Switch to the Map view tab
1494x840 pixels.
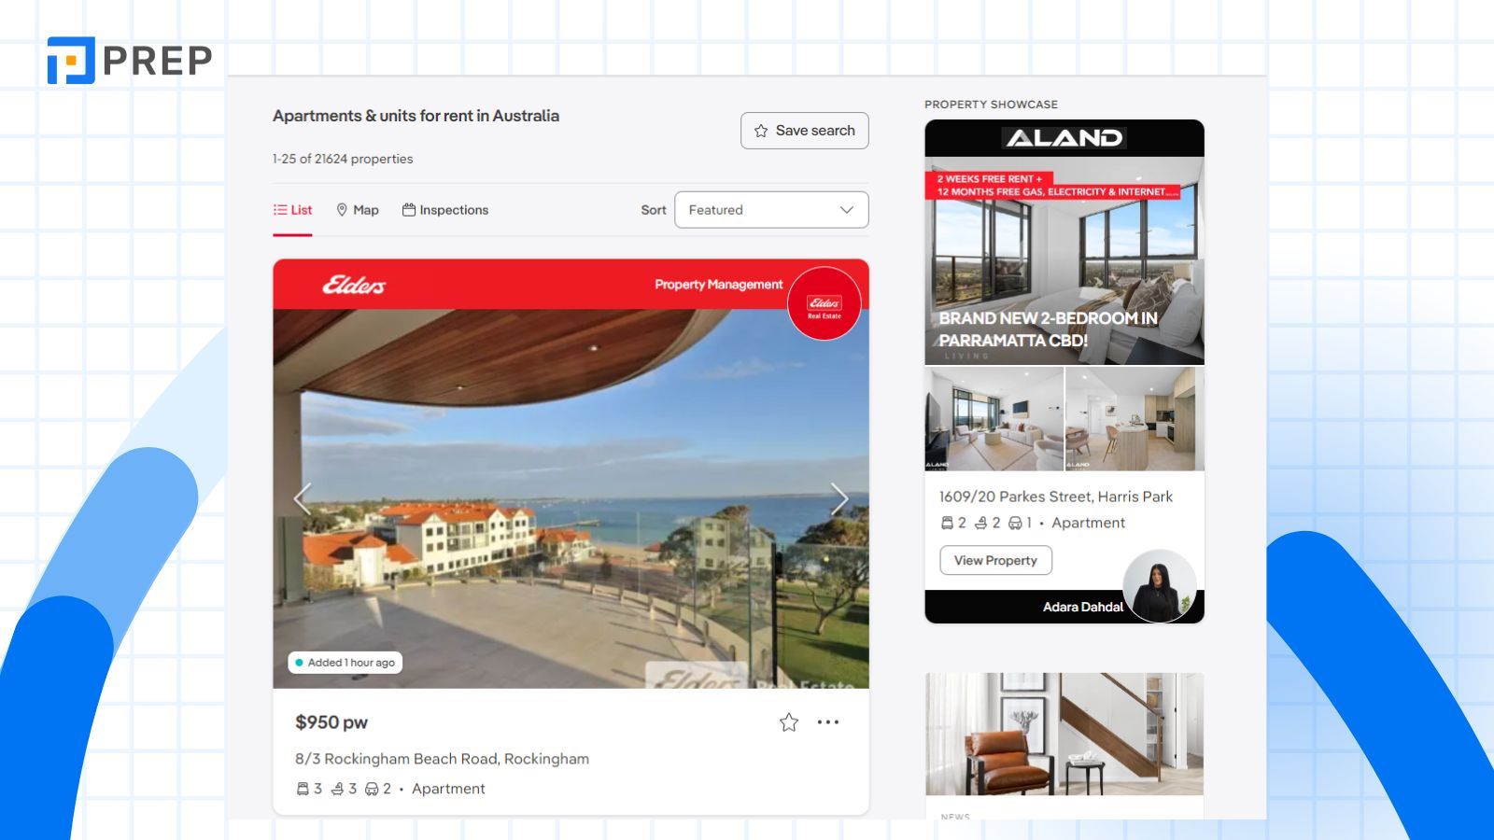tap(358, 210)
